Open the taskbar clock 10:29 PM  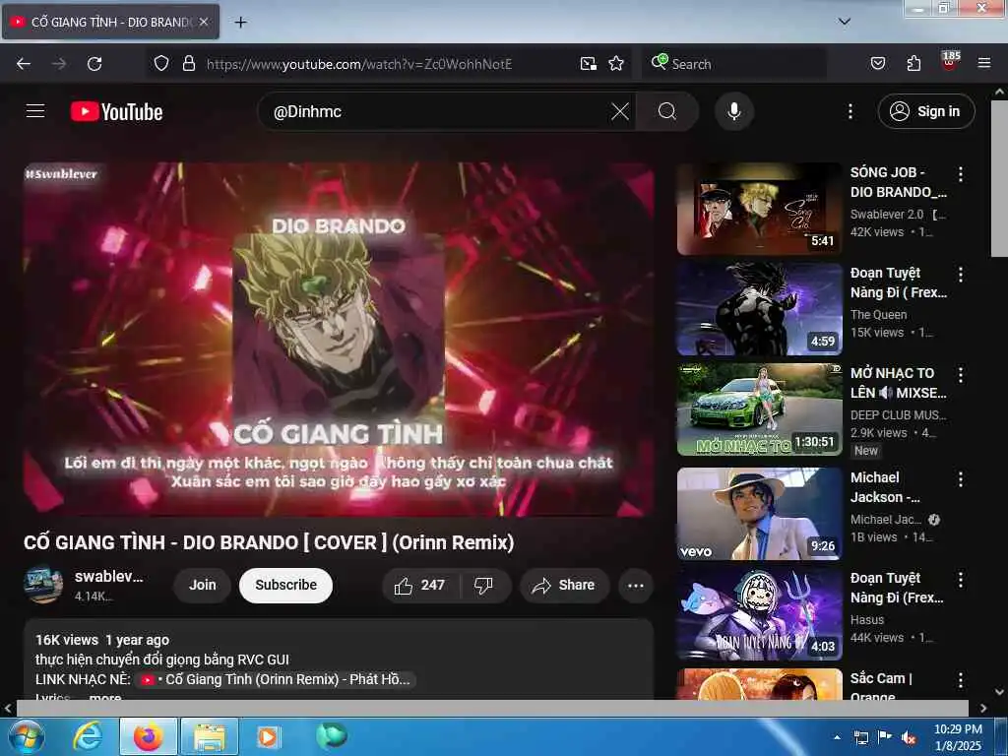[957, 737]
